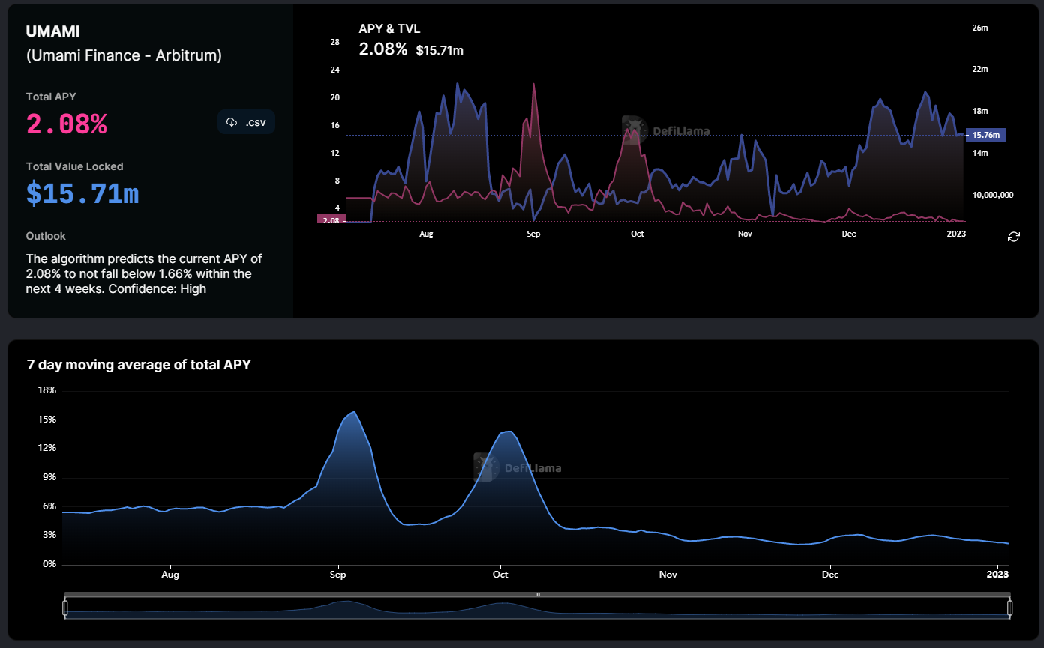
Task: Click the Outlook prediction text
Action: pos(144,273)
